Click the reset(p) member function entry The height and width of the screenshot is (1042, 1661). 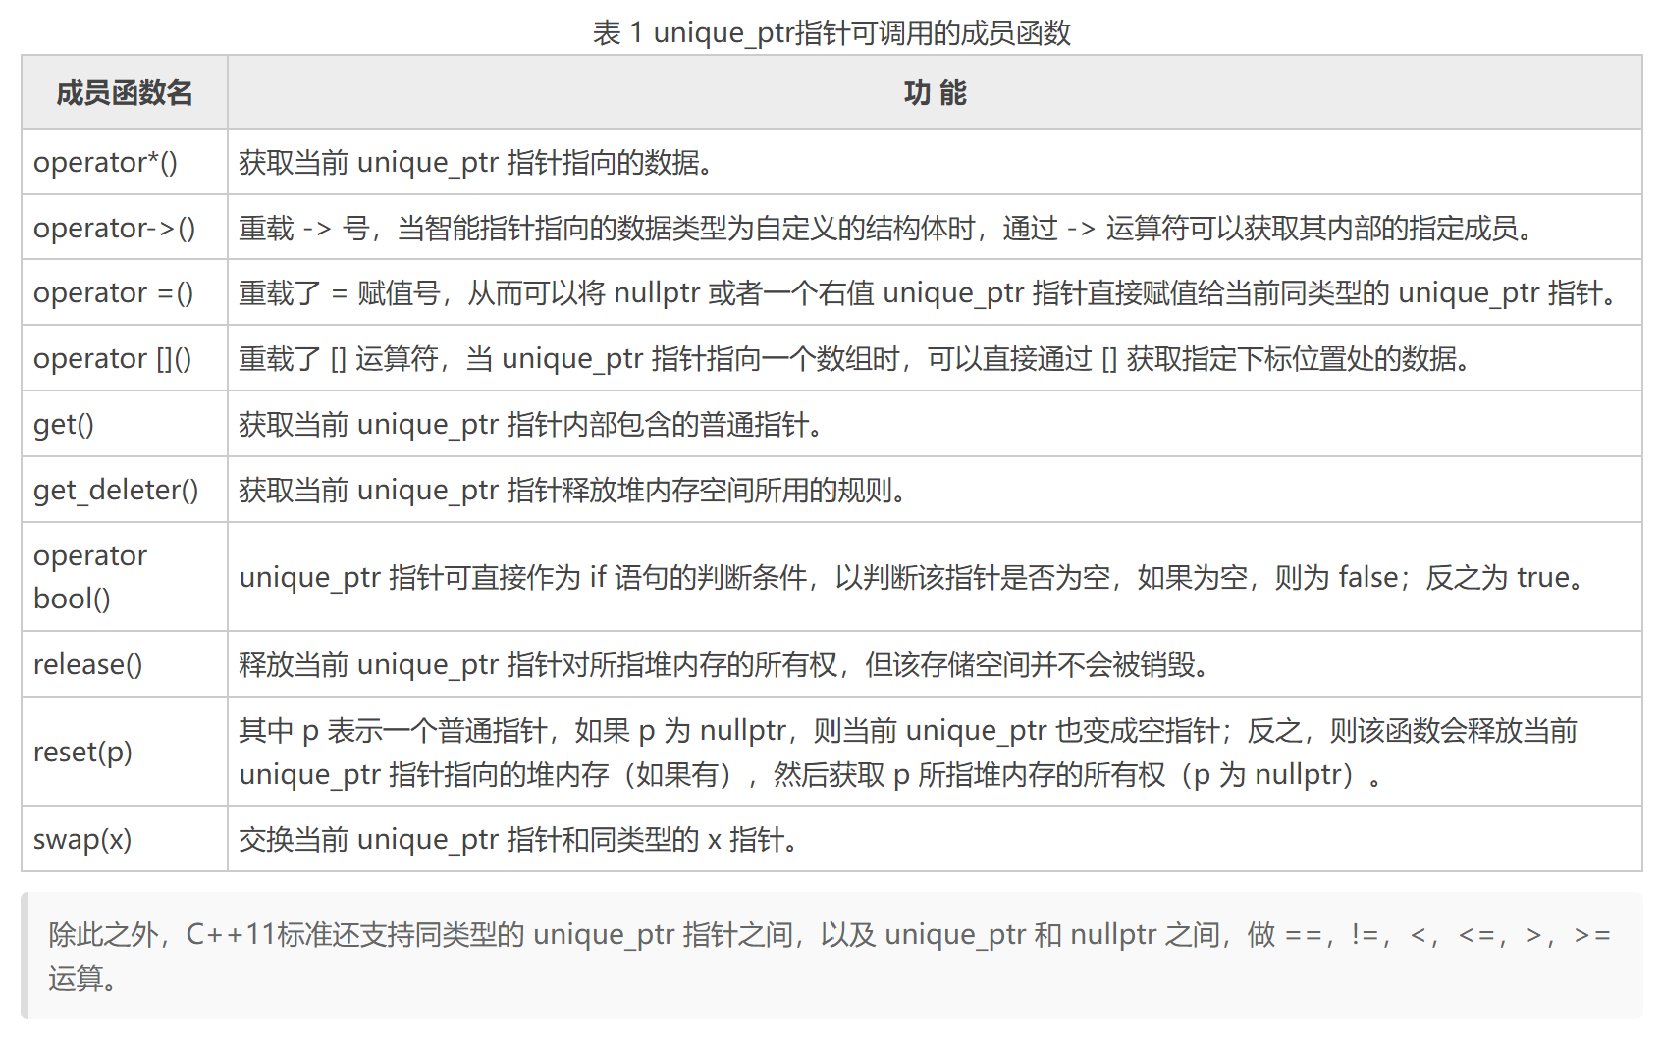pos(87,752)
